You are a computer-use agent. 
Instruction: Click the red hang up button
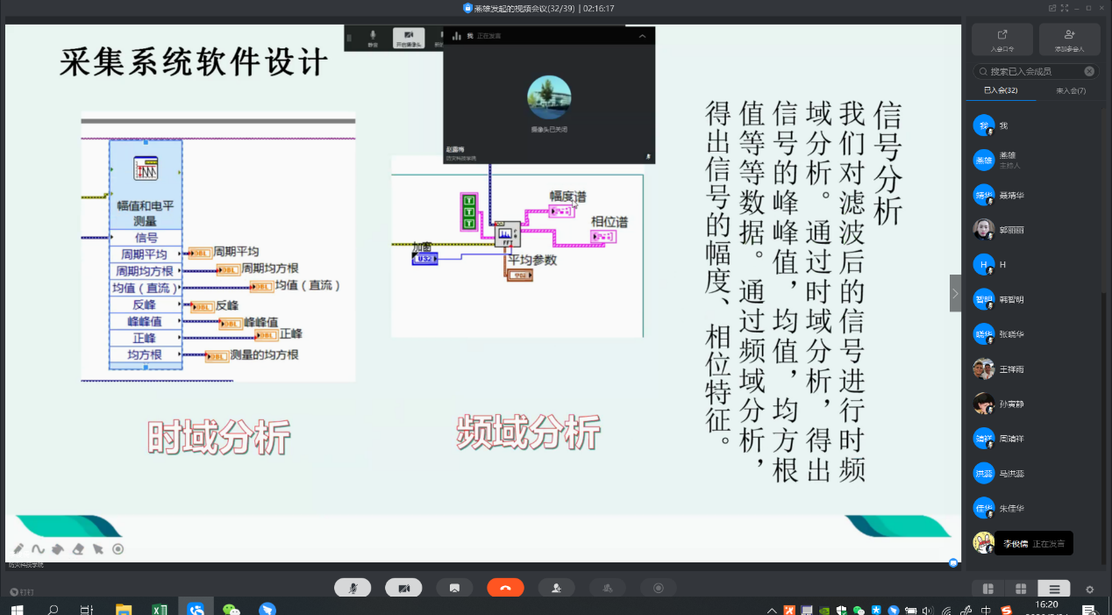click(505, 588)
